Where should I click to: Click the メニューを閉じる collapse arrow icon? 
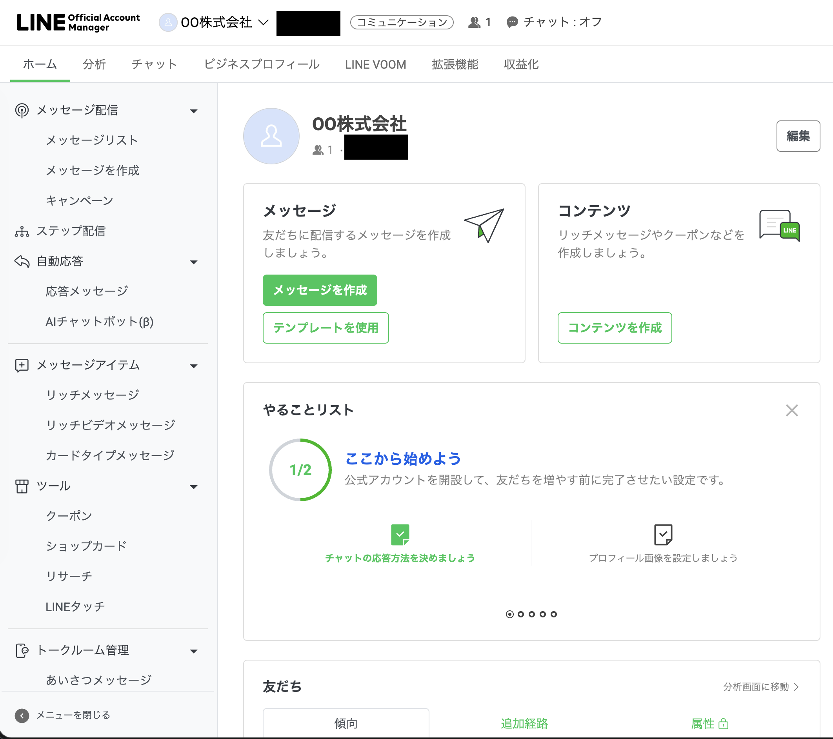[22, 715]
